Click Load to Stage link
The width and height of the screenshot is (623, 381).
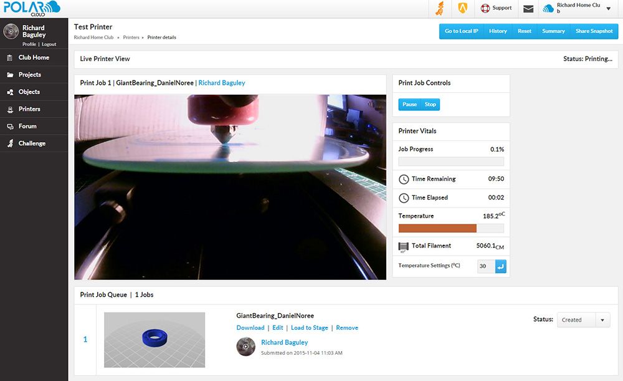(310, 328)
